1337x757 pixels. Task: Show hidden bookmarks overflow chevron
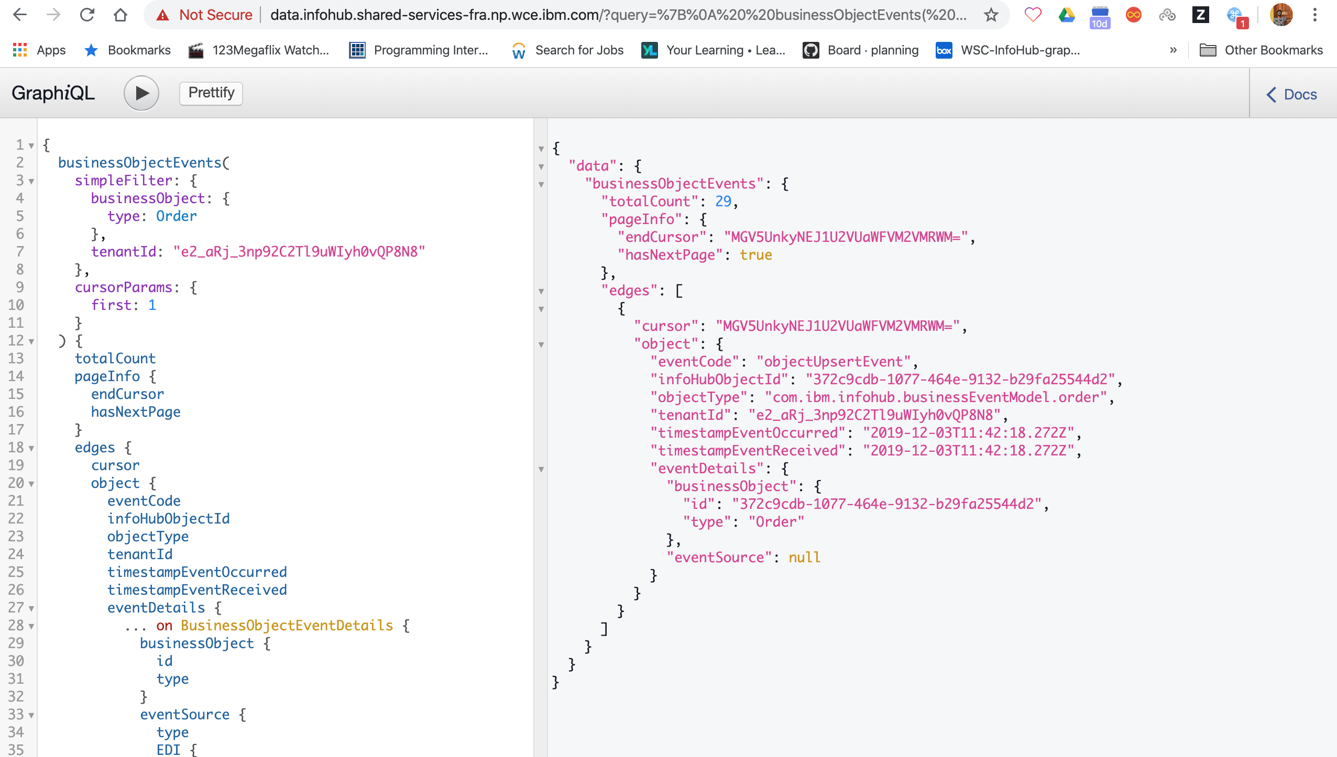[x=1173, y=50]
